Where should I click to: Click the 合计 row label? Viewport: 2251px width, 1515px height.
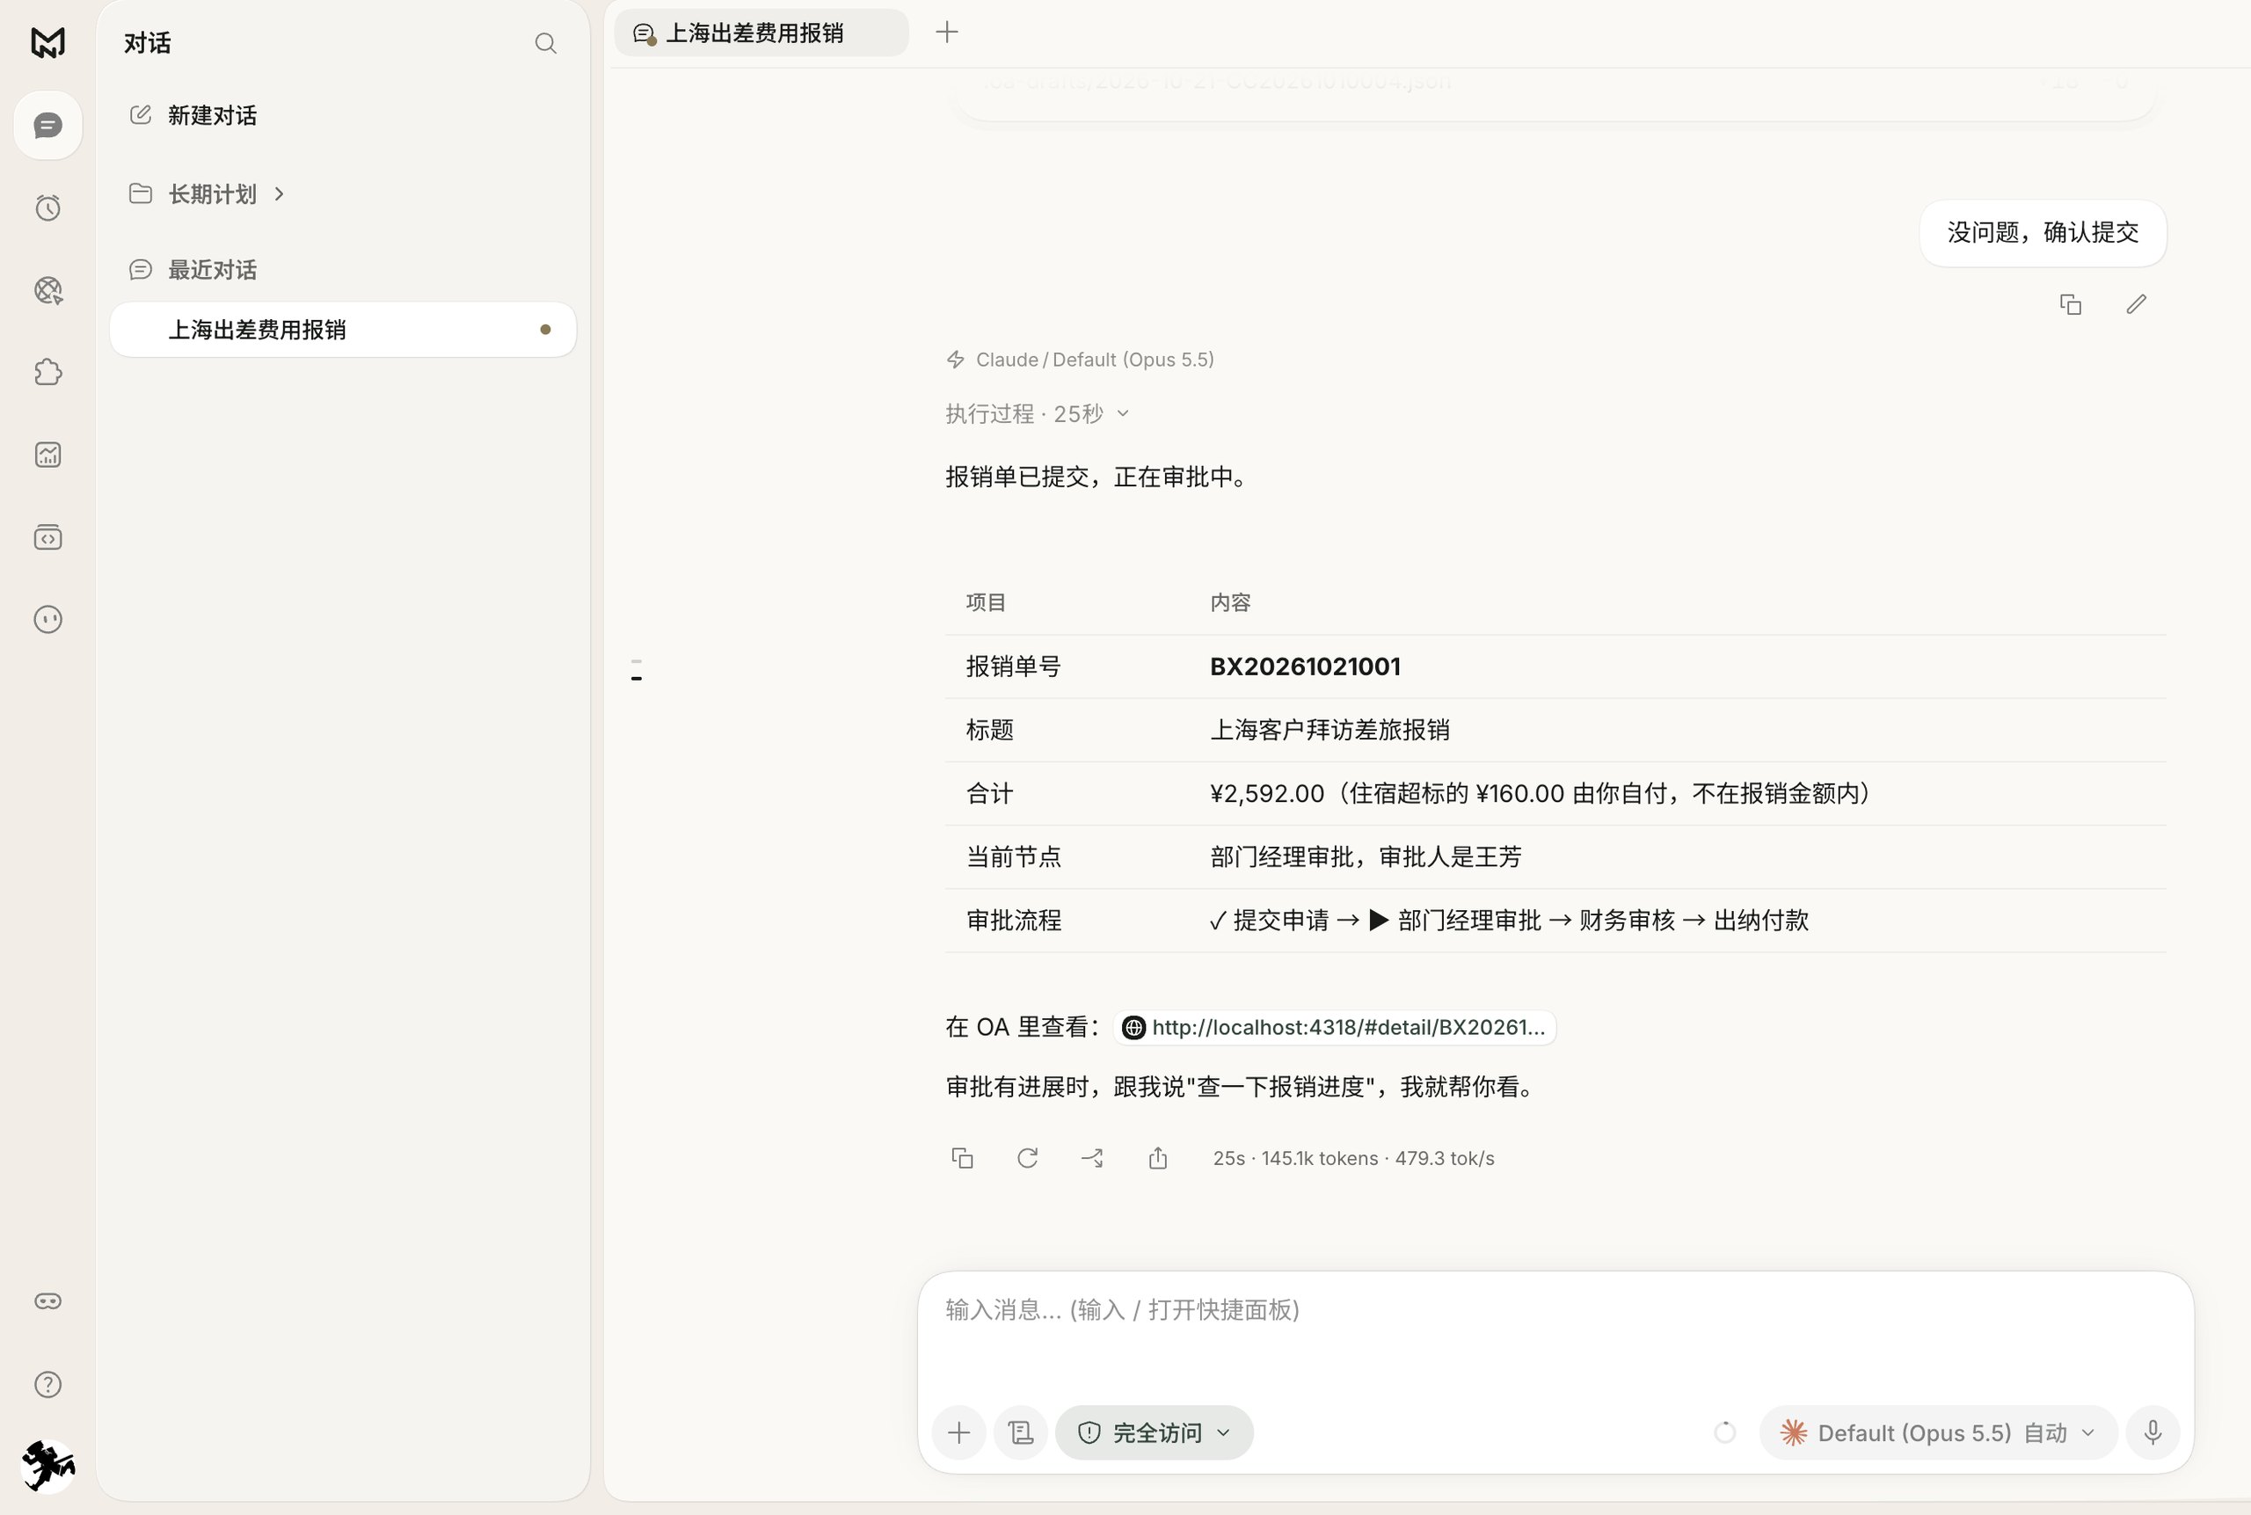pyautogui.click(x=989, y=793)
